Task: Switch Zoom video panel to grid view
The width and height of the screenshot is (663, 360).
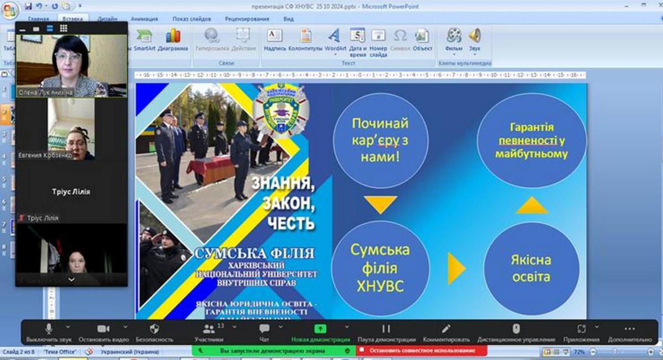Action: (x=64, y=28)
